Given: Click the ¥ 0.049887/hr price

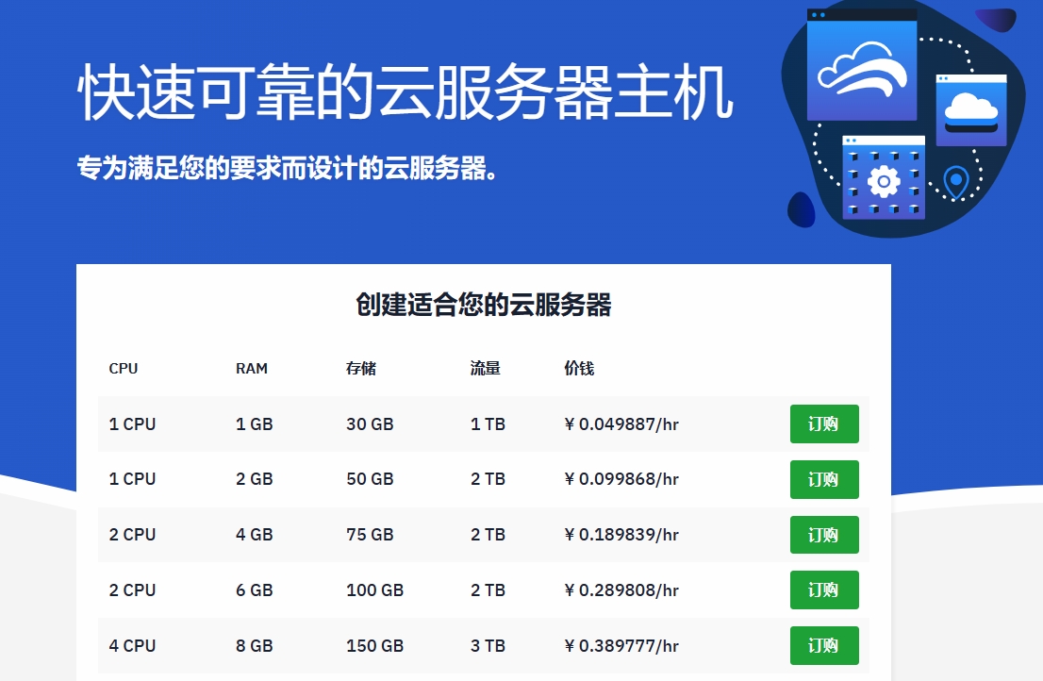Looking at the screenshot, I should click(x=621, y=424).
